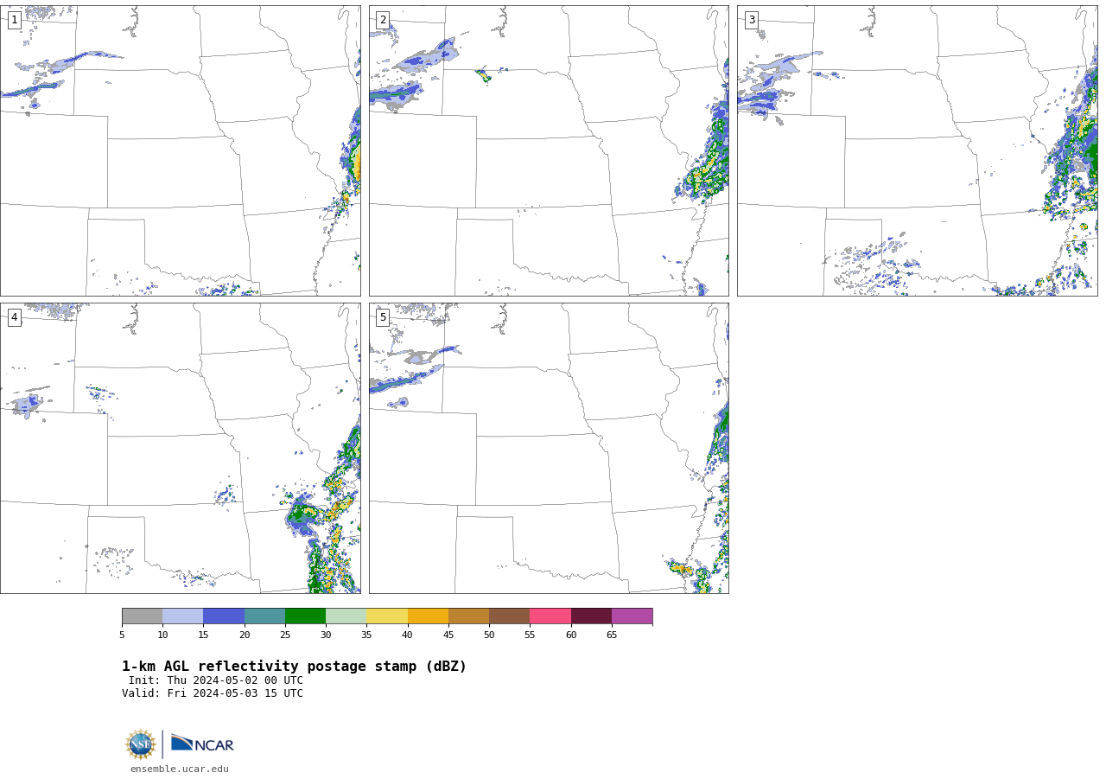This screenshot has width=1106, height=779.
Task: Click the tan 45-50 dBZ swatch
Action: point(469,616)
